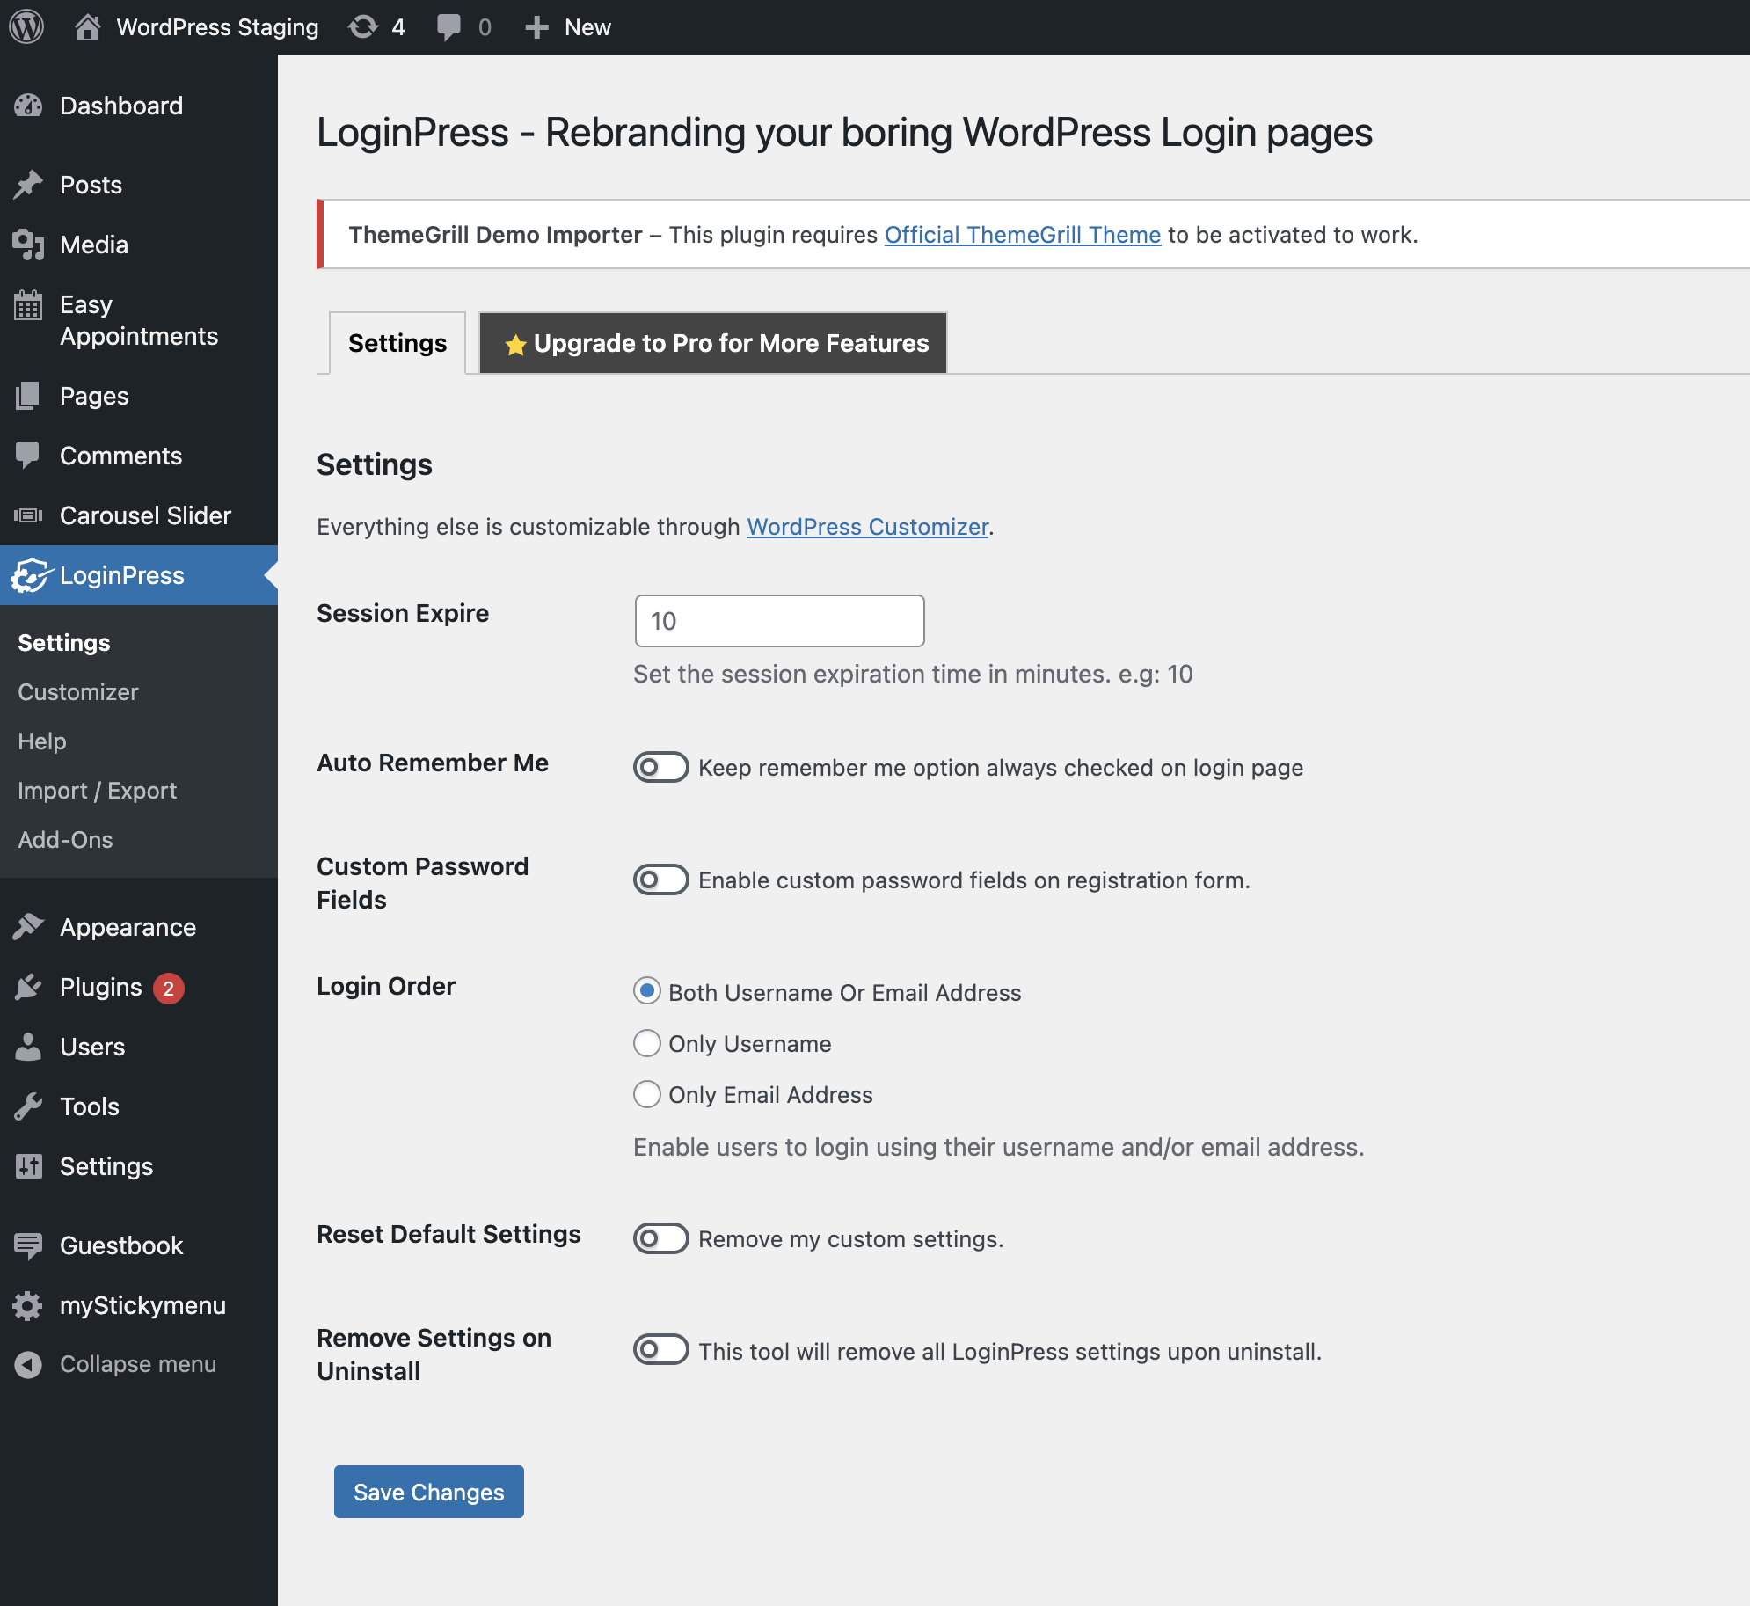Toggle Reset Default Settings switch
The height and width of the screenshot is (1606, 1750).
660,1238
